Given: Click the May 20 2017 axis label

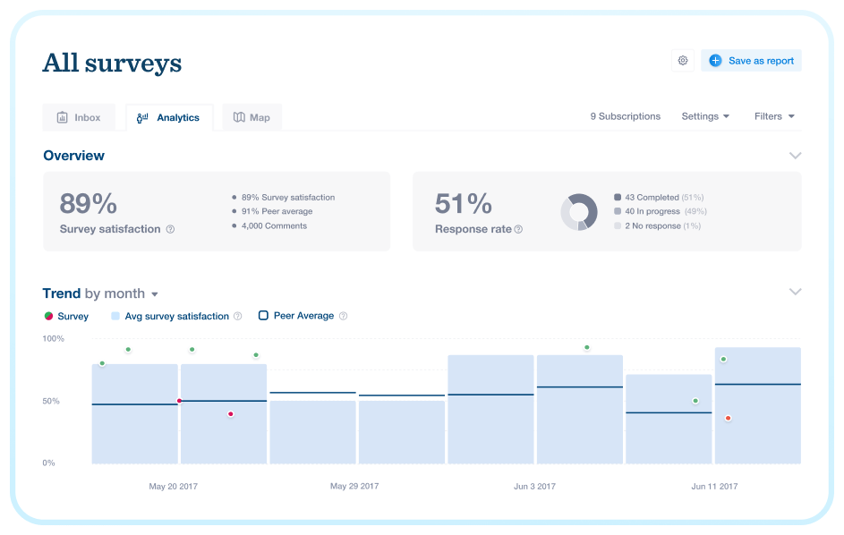Looking at the screenshot, I should (x=174, y=486).
